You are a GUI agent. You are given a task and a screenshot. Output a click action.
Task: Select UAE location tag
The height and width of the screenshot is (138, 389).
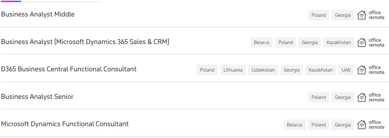(x=346, y=70)
